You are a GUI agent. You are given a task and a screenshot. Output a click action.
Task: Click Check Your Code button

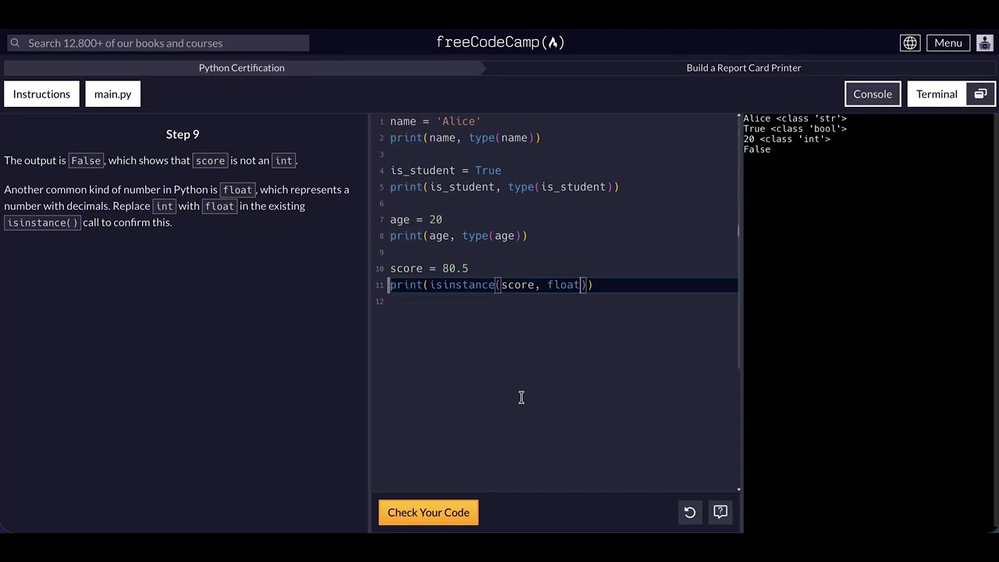[428, 513]
